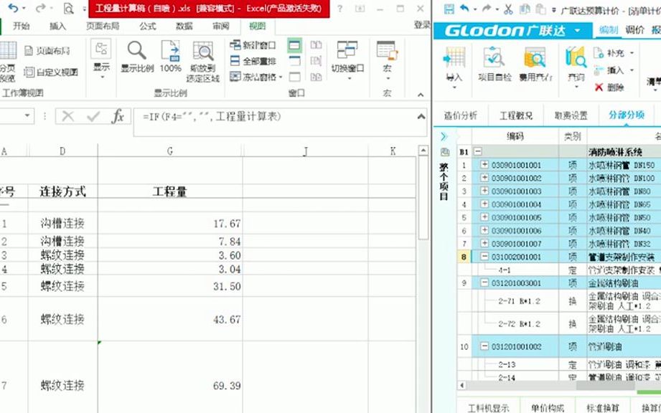661x413 pixels.
Task: Click the Excel help question mark icon
Action: point(339,9)
